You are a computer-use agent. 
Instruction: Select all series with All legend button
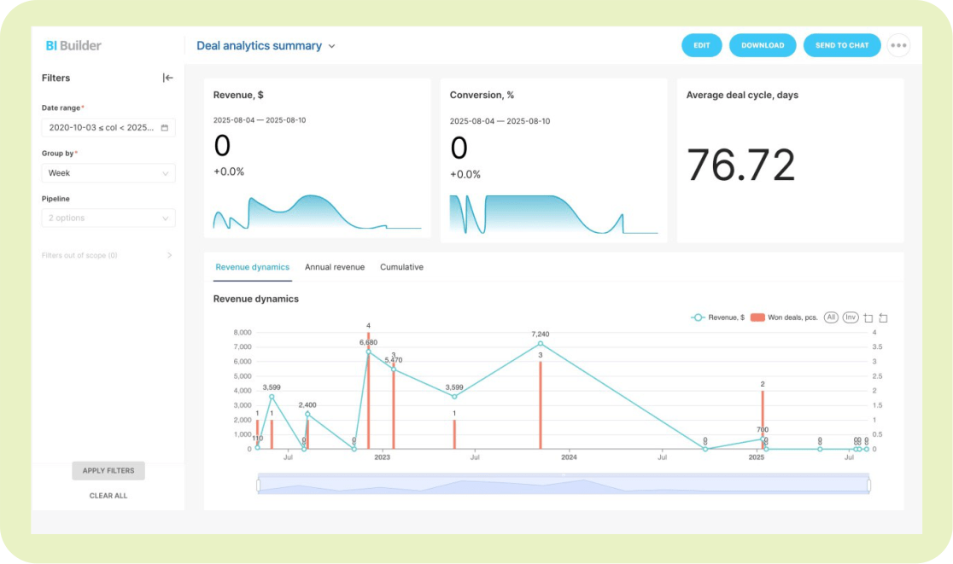pos(831,317)
